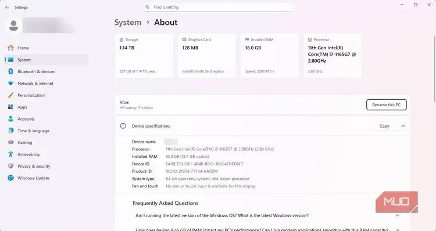Select Bluetooth & devices
This screenshot has width=436, height=231.
tap(46, 71)
